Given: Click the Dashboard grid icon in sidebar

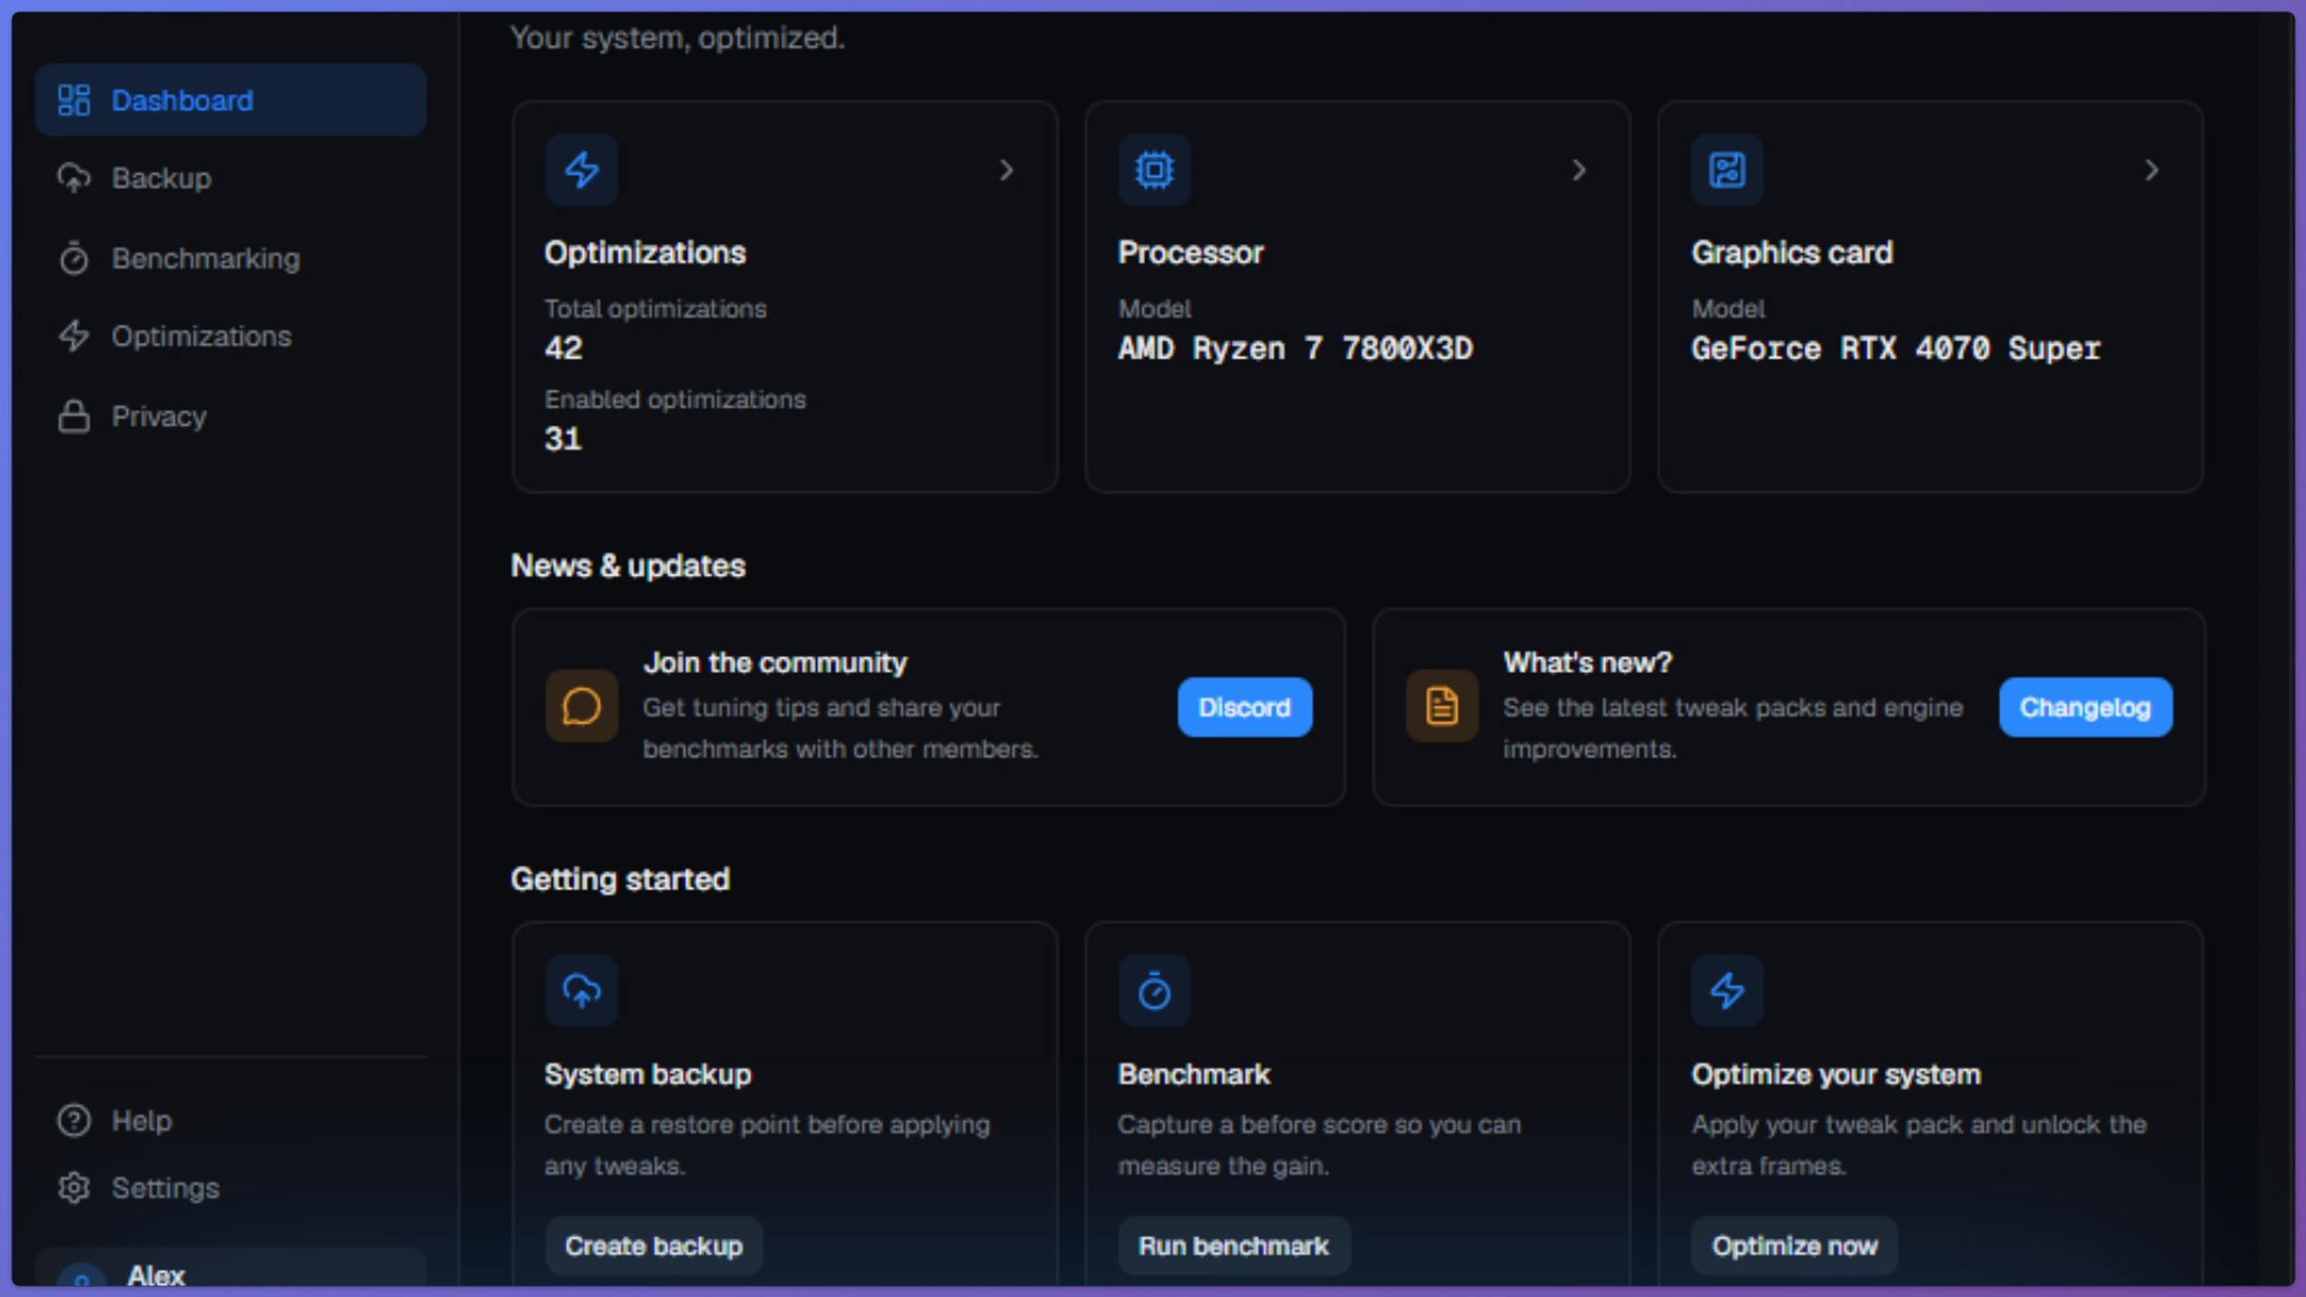Looking at the screenshot, I should pyautogui.click(x=74, y=100).
